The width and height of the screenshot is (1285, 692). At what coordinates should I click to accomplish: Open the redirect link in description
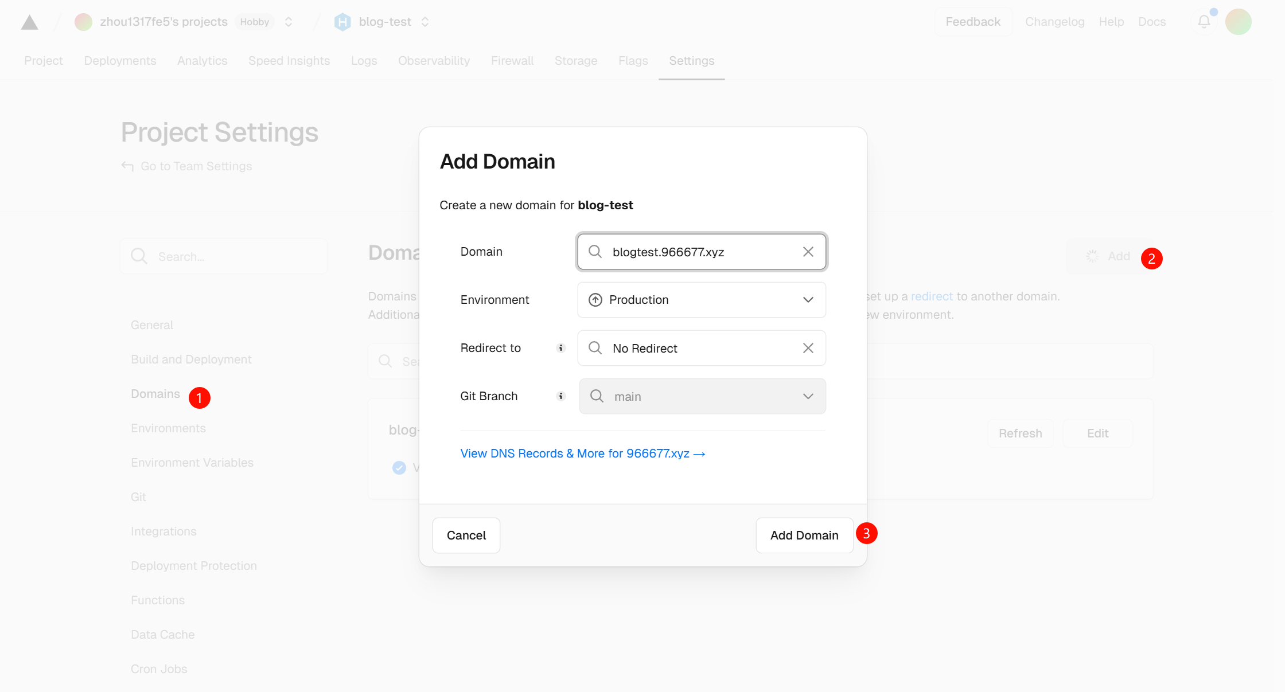[x=932, y=296]
